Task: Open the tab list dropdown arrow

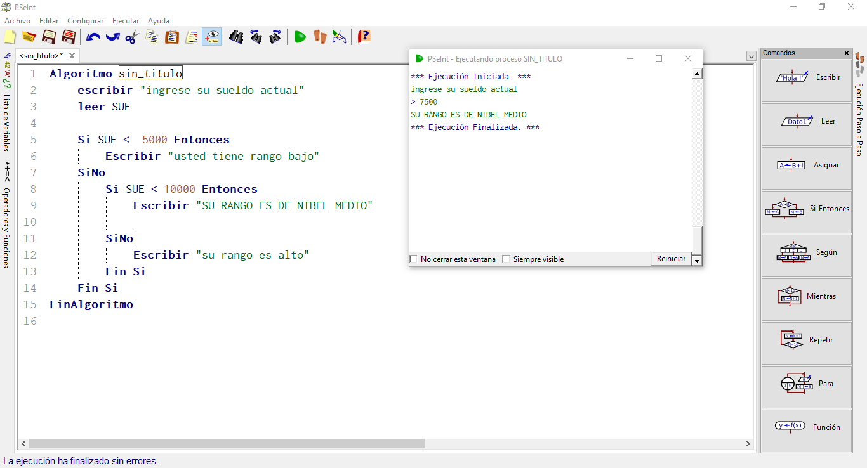Action: [x=751, y=56]
